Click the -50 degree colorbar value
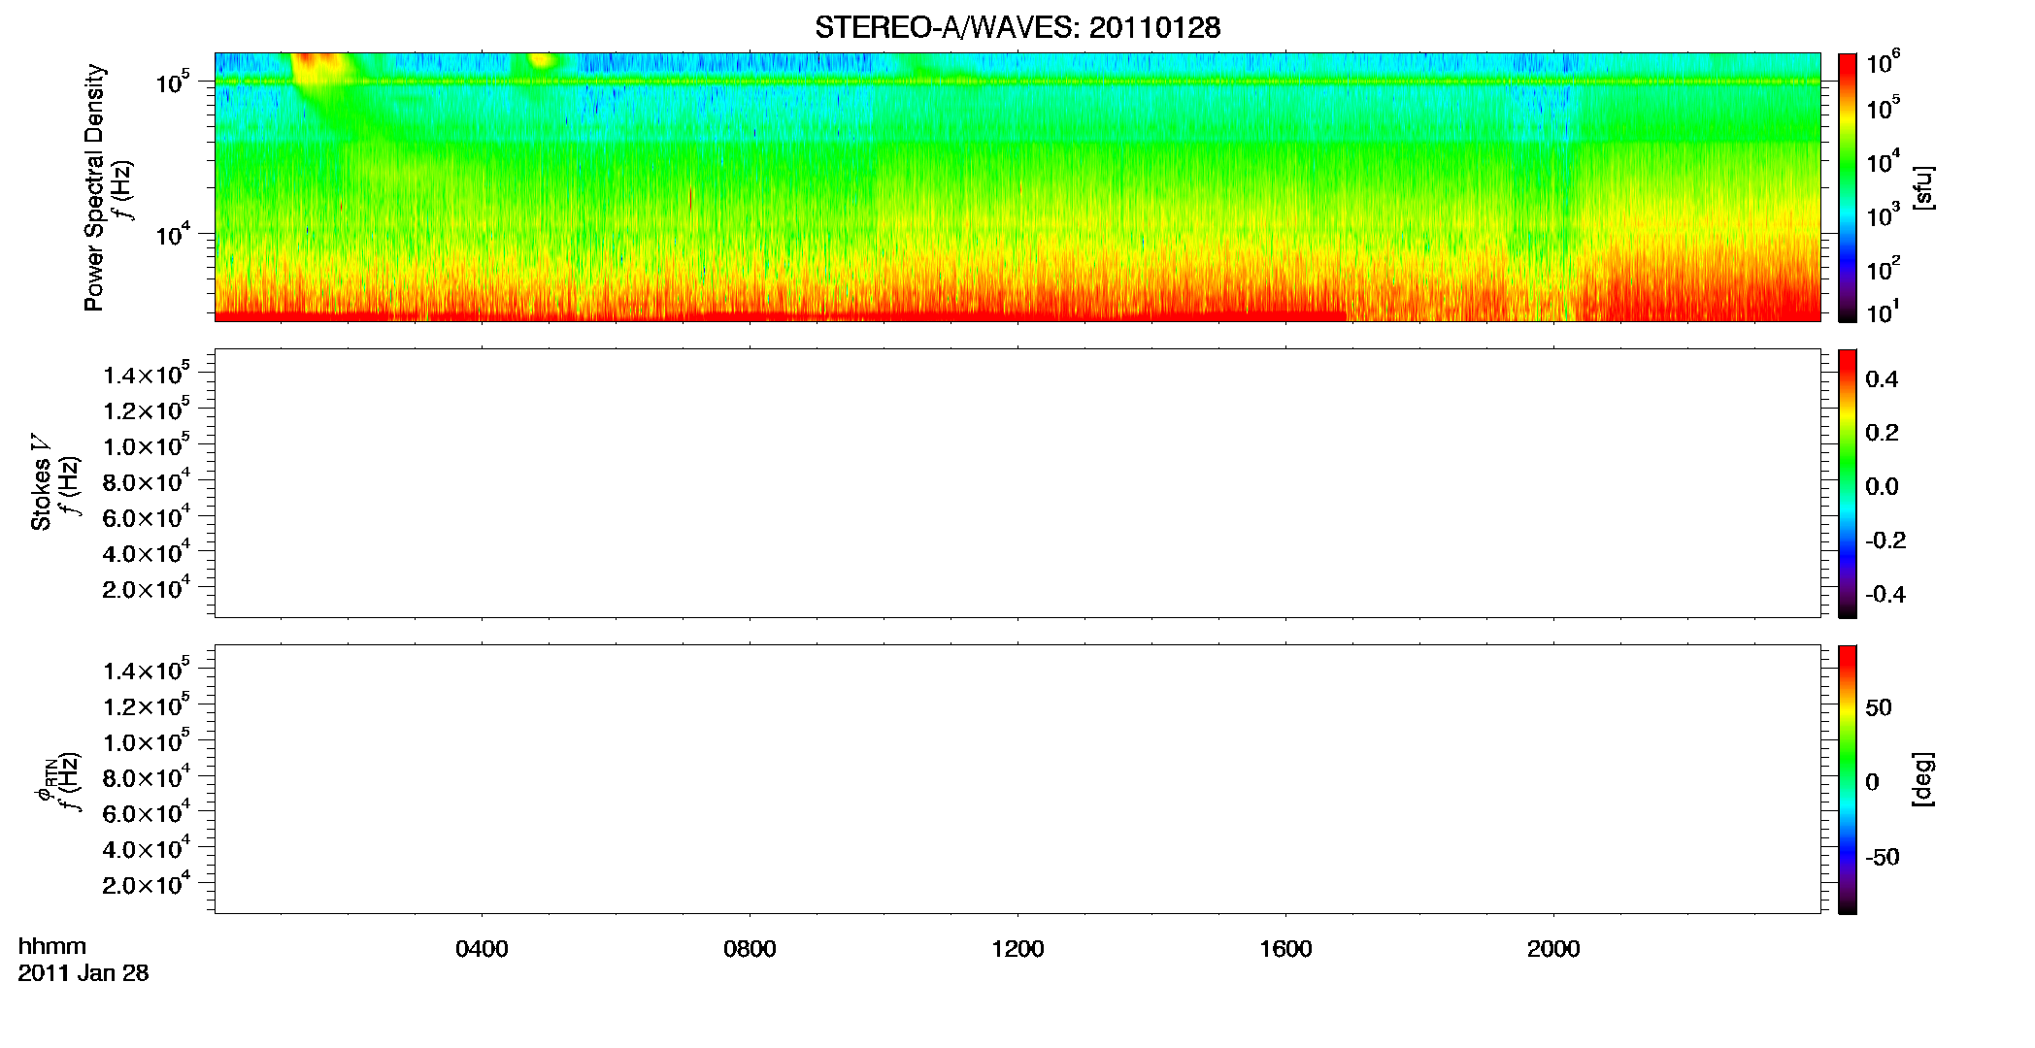 1883,858
